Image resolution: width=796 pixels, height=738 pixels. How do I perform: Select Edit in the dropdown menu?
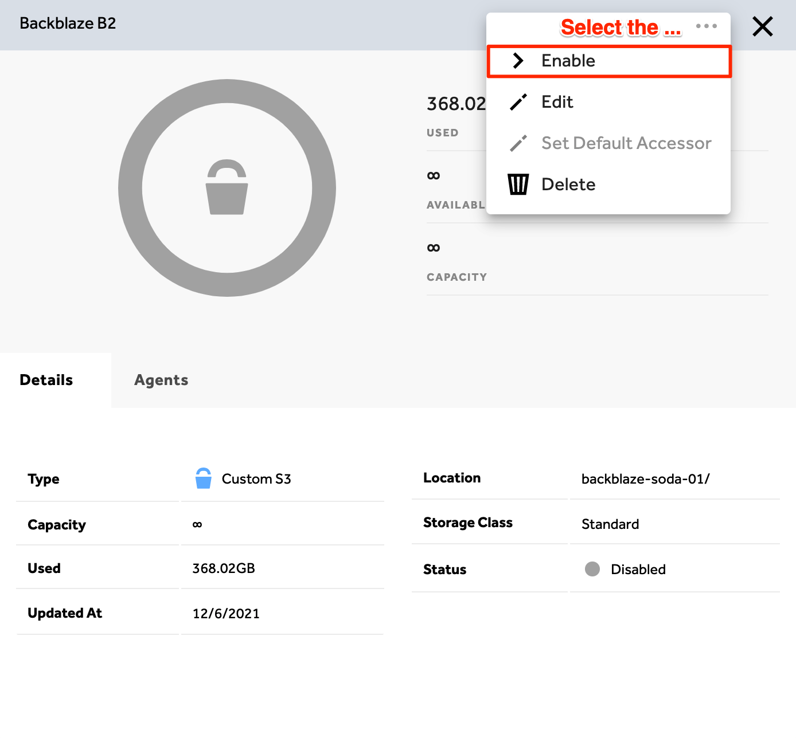pos(608,102)
